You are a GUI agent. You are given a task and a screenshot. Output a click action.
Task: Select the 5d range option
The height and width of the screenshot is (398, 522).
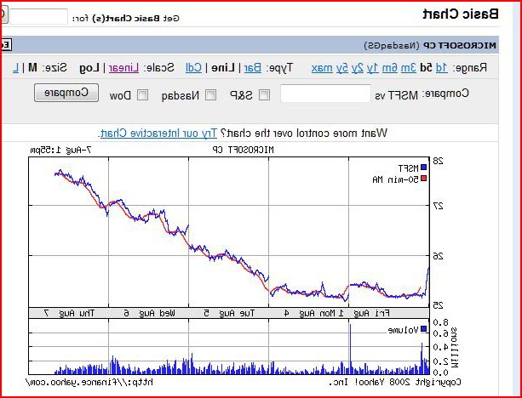pos(426,68)
